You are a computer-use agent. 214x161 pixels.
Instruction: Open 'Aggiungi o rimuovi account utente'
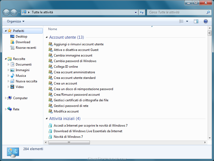(x=79, y=44)
